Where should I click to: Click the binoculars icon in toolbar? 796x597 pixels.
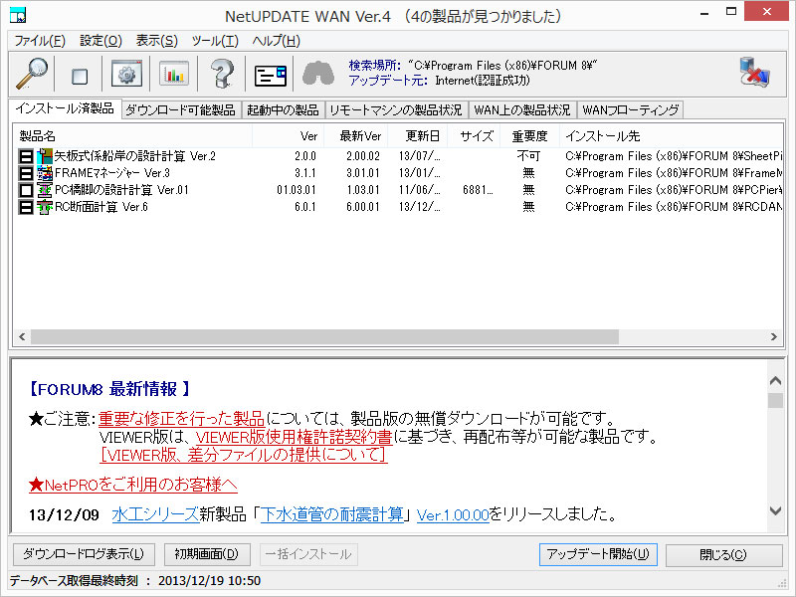point(317,75)
